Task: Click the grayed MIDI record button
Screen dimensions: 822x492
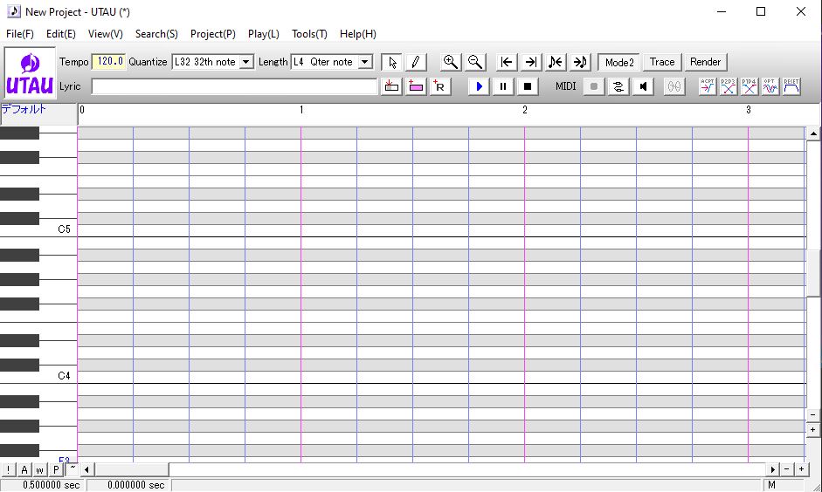Action: [x=594, y=86]
